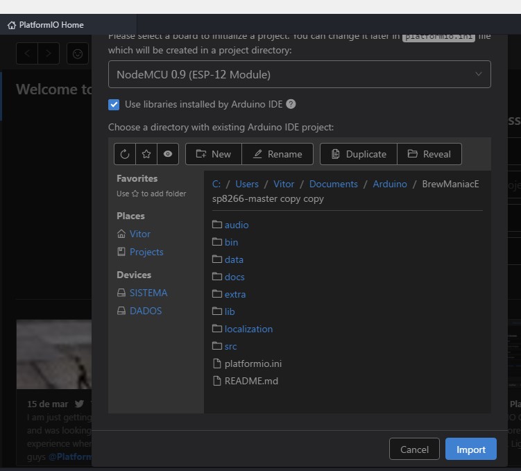Click the folder icon beside src
The width and height of the screenshot is (521, 471).
coord(217,345)
